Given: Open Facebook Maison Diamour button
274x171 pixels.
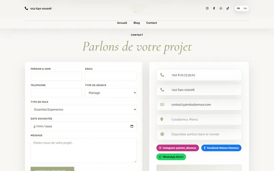Looking at the screenshot, I should [221, 148].
